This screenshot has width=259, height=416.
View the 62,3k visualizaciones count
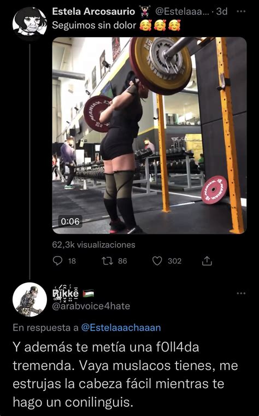point(93,244)
